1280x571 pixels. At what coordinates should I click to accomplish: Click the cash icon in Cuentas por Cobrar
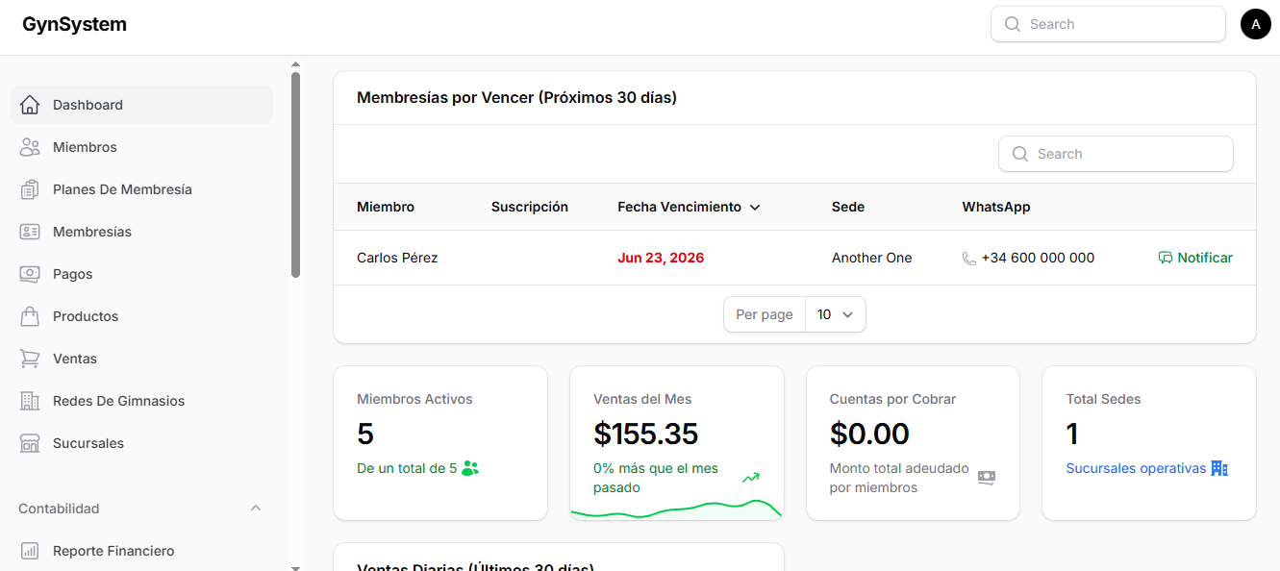987,478
